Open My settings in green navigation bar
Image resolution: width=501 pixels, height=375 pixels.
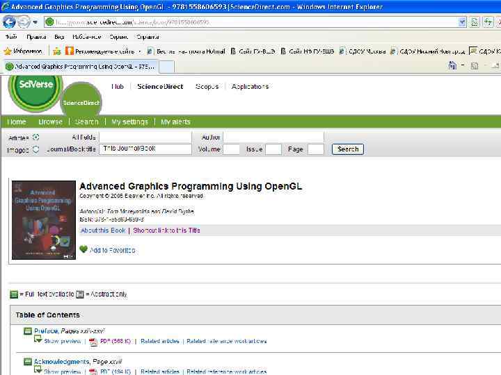pyautogui.click(x=129, y=122)
